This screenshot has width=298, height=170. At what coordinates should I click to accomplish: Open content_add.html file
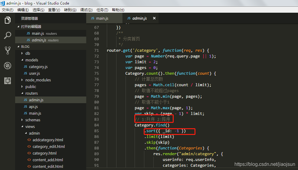(x=51, y=160)
